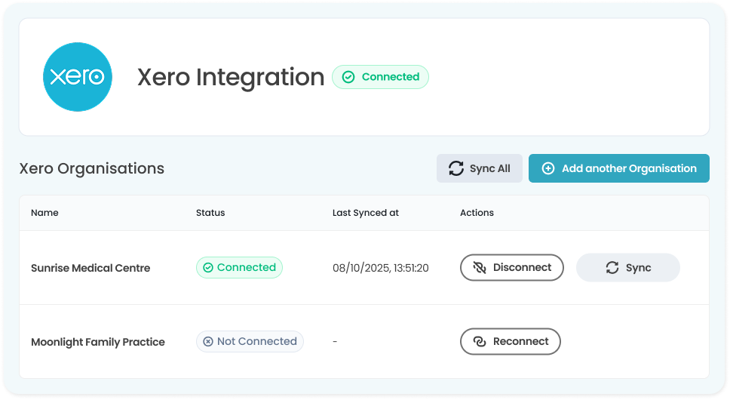Add another Organisation

point(618,168)
